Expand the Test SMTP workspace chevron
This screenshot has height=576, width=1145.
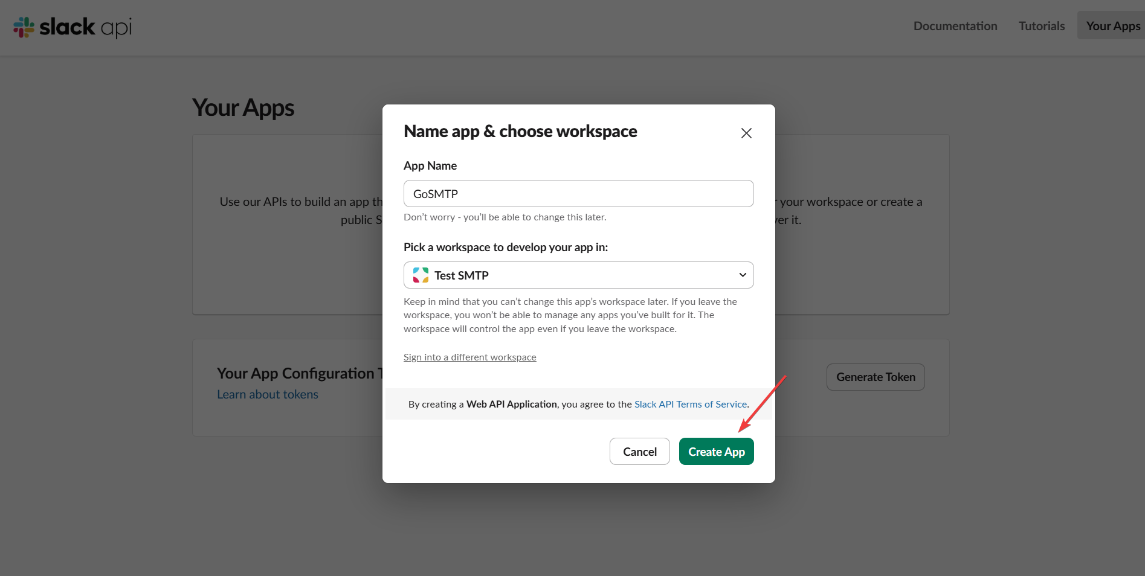[x=742, y=275]
